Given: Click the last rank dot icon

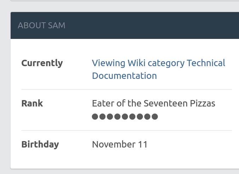Looking at the screenshot, I should coord(155,117).
